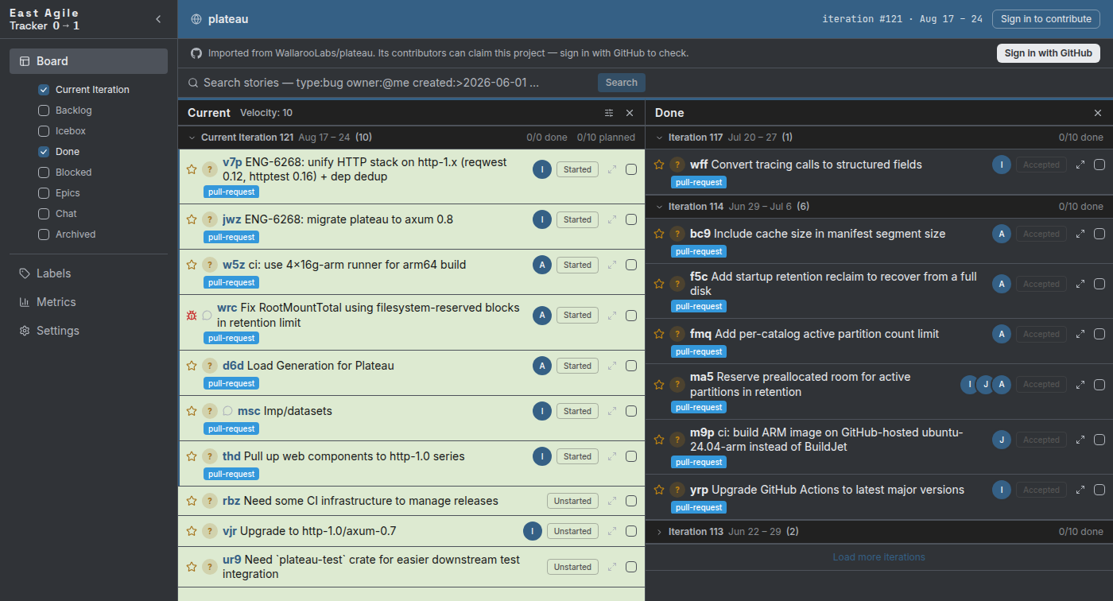Screen dimensions: 1113x601
Task: Click Sign in to contribute button
Action: [1045, 19]
